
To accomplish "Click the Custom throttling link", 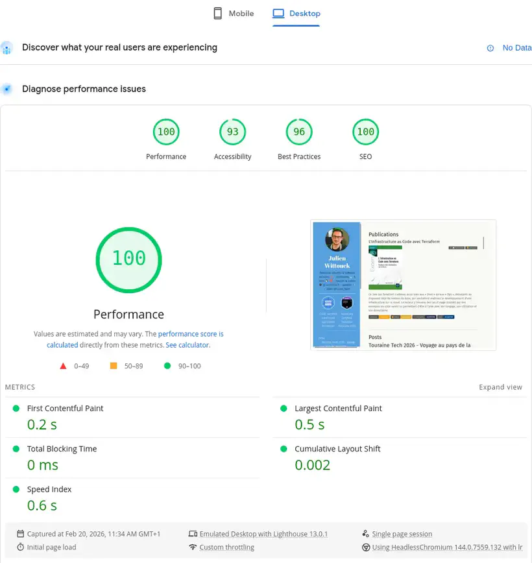I will [x=226, y=547].
